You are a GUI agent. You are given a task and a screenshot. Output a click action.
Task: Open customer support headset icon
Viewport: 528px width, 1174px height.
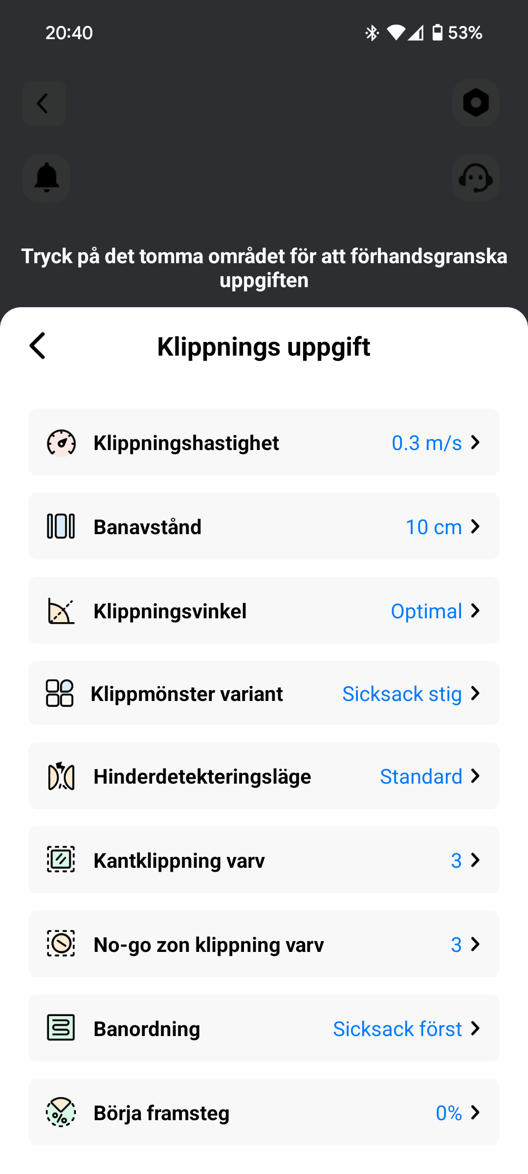[476, 179]
